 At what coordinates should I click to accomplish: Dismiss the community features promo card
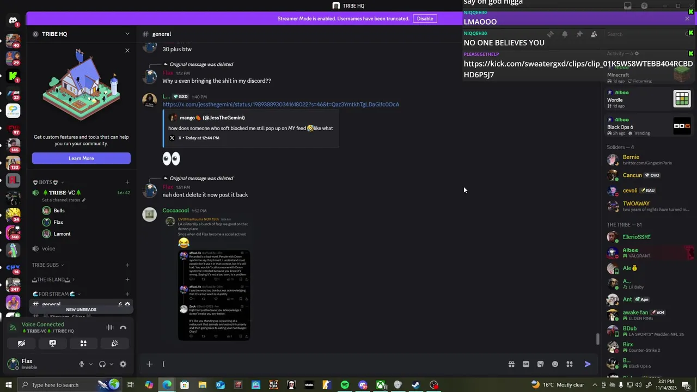pyautogui.click(x=127, y=51)
